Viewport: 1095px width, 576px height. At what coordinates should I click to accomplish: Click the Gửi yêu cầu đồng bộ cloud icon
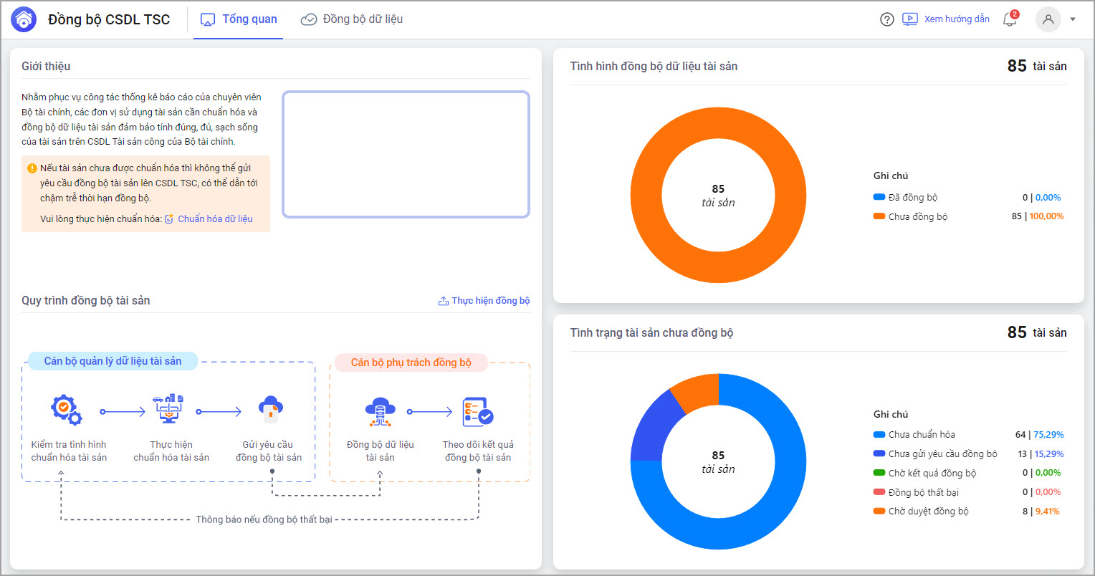[270, 408]
